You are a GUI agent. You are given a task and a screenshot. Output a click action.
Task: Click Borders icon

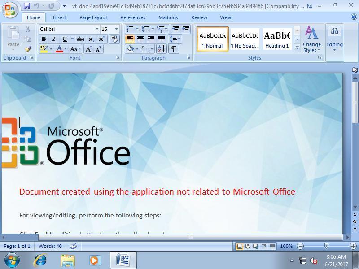145,49
